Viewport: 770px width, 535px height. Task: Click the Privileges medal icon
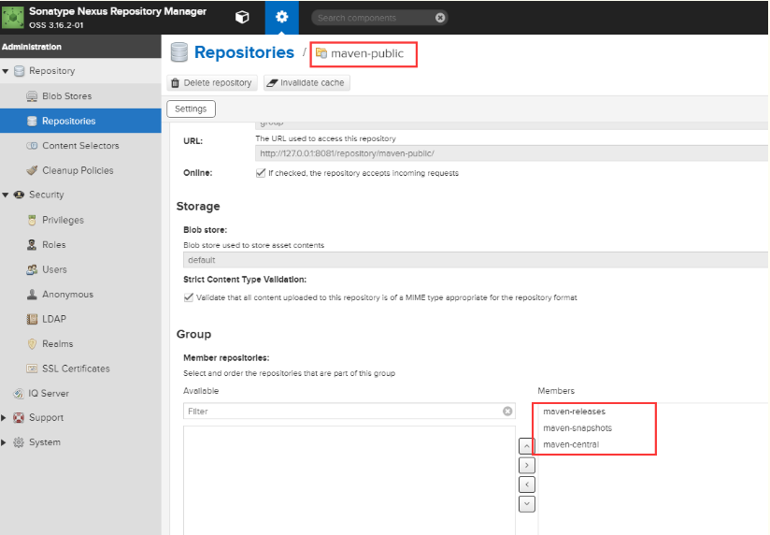pos(32,220)
